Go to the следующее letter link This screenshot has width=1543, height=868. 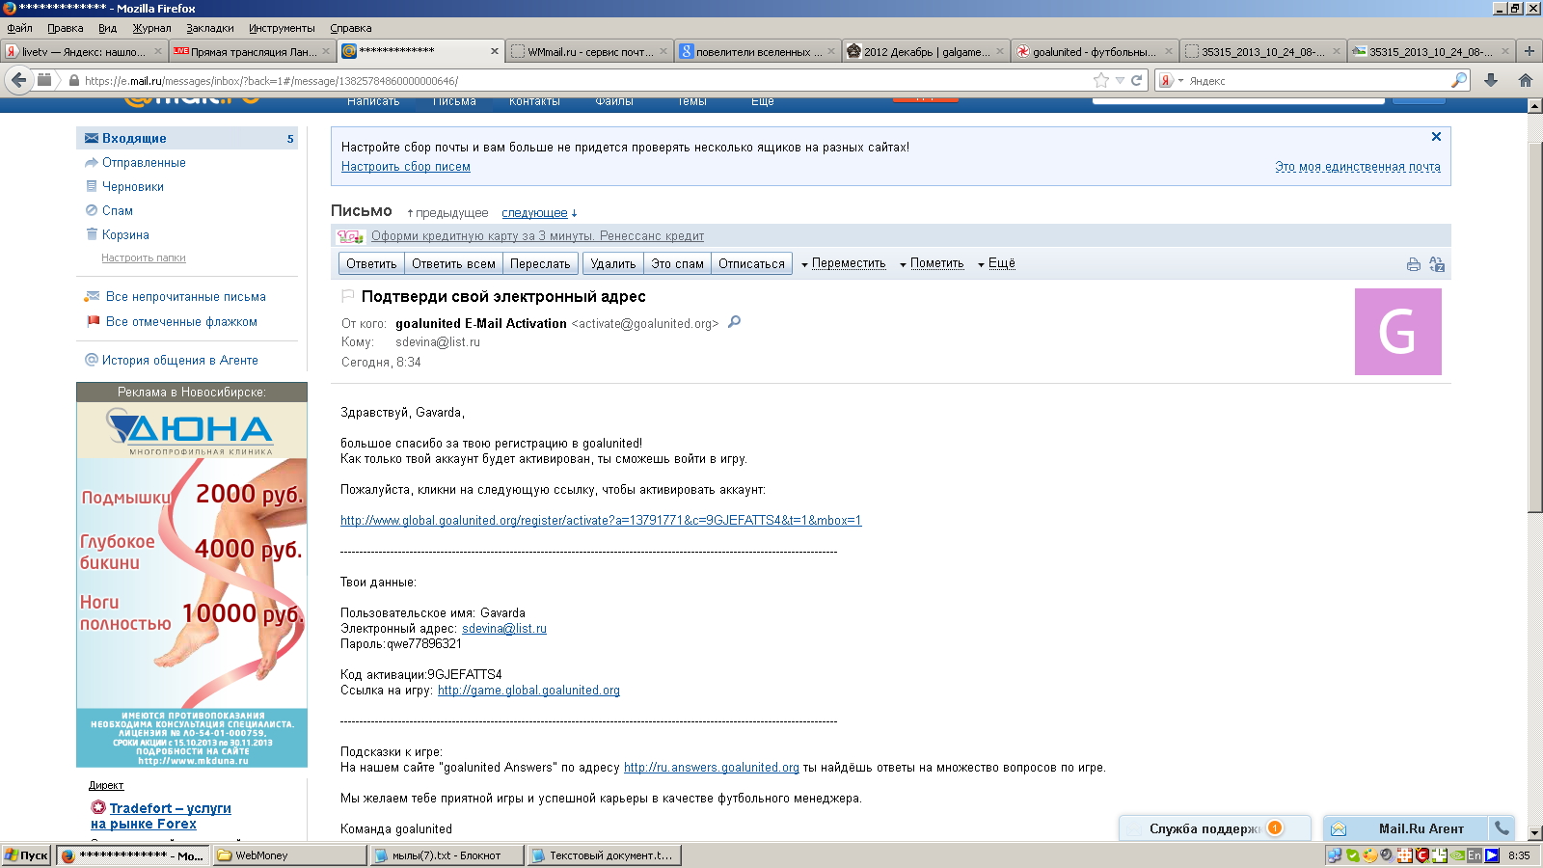coord(534,213)
